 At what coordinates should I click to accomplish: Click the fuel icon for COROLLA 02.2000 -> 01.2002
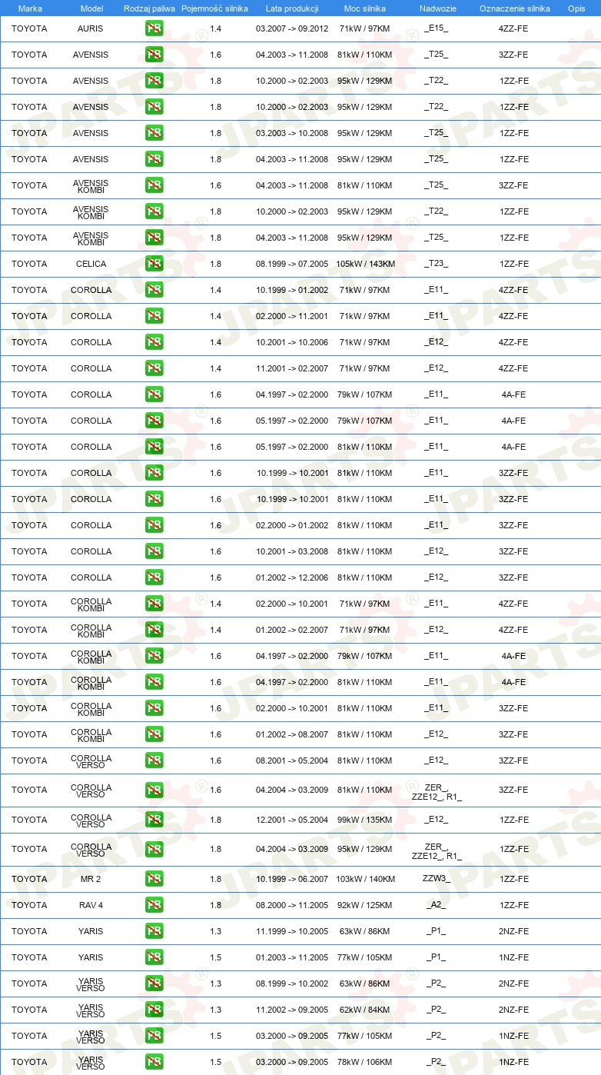pyautogui.click(x=154, y=525)
